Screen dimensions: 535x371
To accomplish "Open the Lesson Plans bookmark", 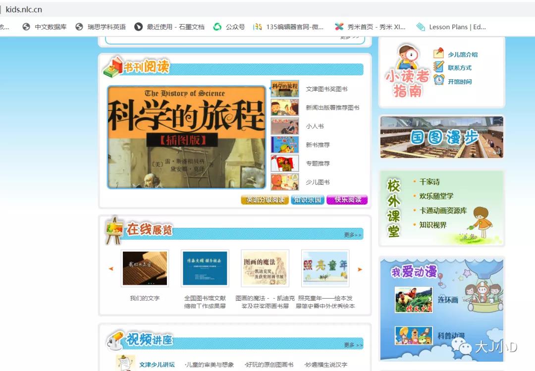I will pyautogui.click(x=451, y=27).
